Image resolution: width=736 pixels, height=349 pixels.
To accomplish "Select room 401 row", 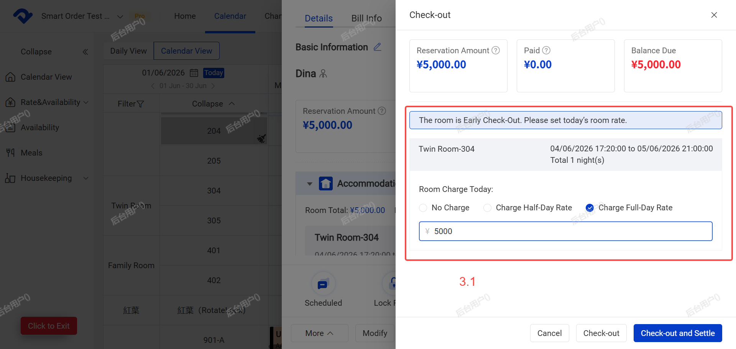I will tap(214, 251).
